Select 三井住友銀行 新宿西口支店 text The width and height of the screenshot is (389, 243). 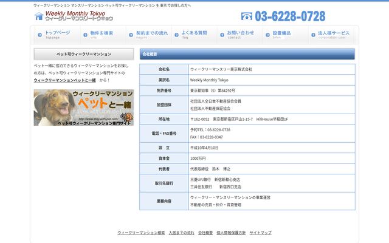[x=216, y=187]
